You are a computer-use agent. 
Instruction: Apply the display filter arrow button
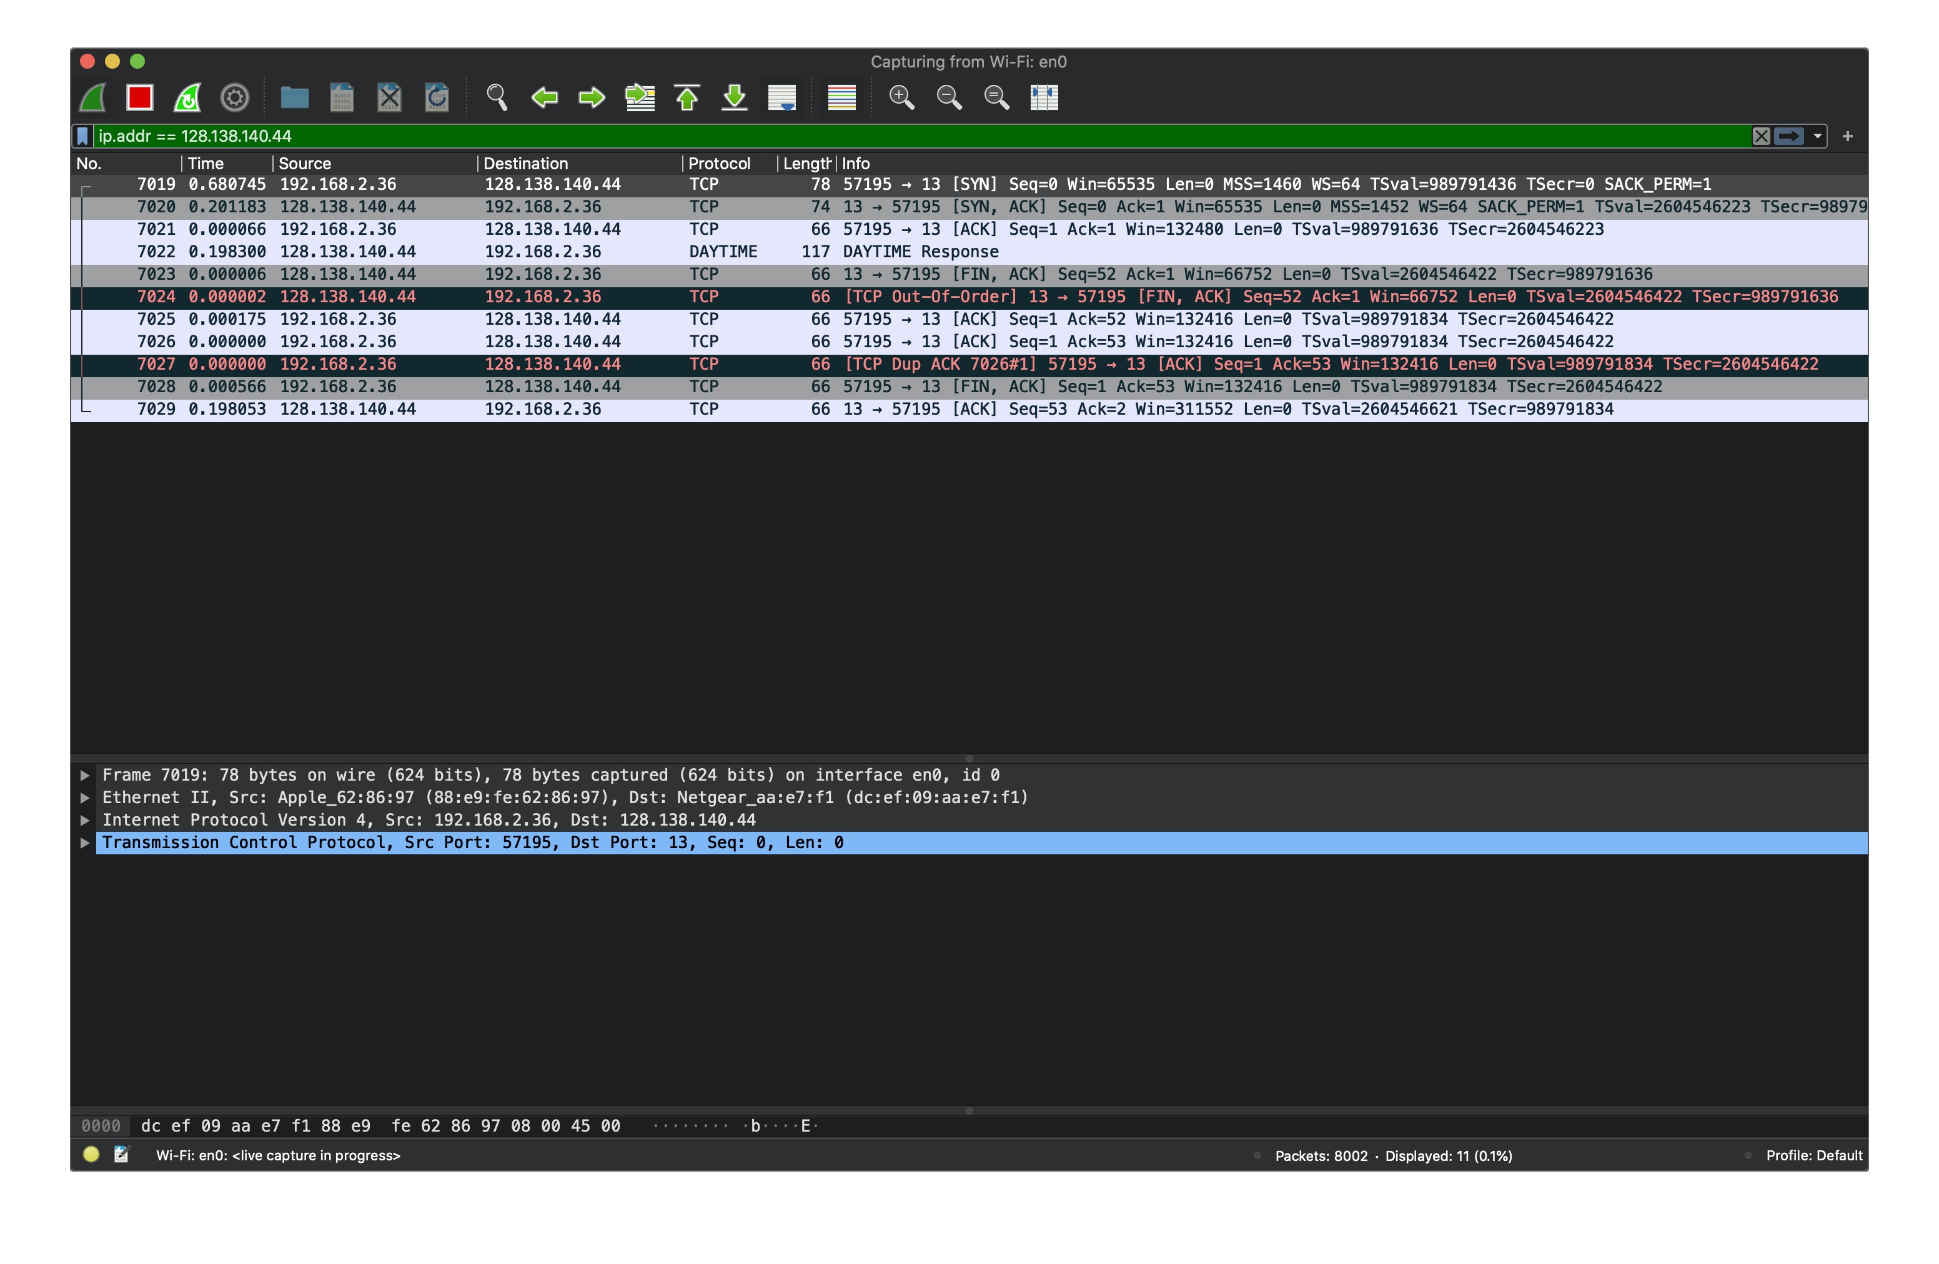coord(1788,136)
